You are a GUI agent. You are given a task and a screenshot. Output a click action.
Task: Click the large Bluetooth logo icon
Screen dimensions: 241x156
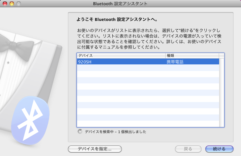(x=30, y=120)
